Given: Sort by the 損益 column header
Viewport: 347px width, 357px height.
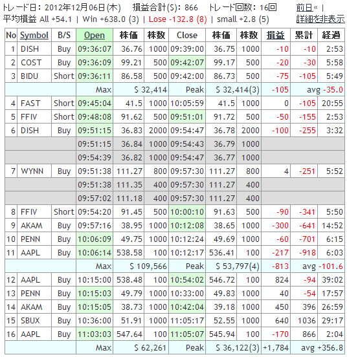Looking at the screenshot, I should click(x=275, y=36).
